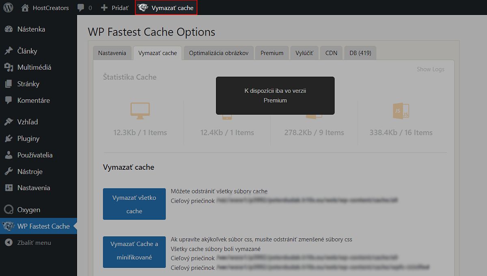Image resolution: width=487 pixels, height=276 pixels.
Task: Click Vymazať cache in the admin bar
Action: click(166, 8)
